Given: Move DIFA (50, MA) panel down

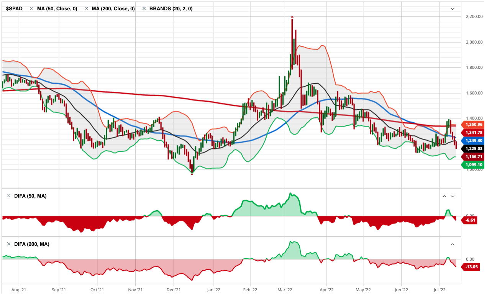Looking at the screenshot, I should (x=452, y=196).
